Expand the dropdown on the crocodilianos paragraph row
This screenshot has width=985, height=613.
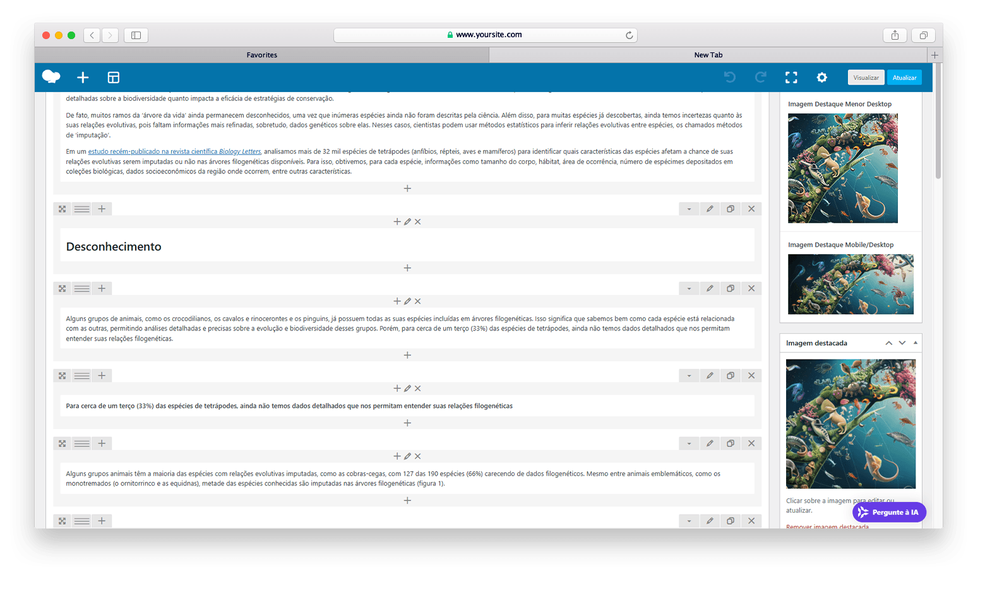point(689,289)
